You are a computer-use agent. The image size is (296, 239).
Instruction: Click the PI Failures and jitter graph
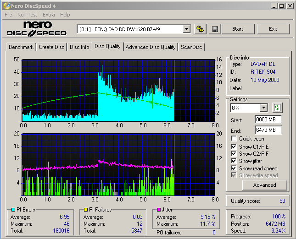click(x=118, y=165)
